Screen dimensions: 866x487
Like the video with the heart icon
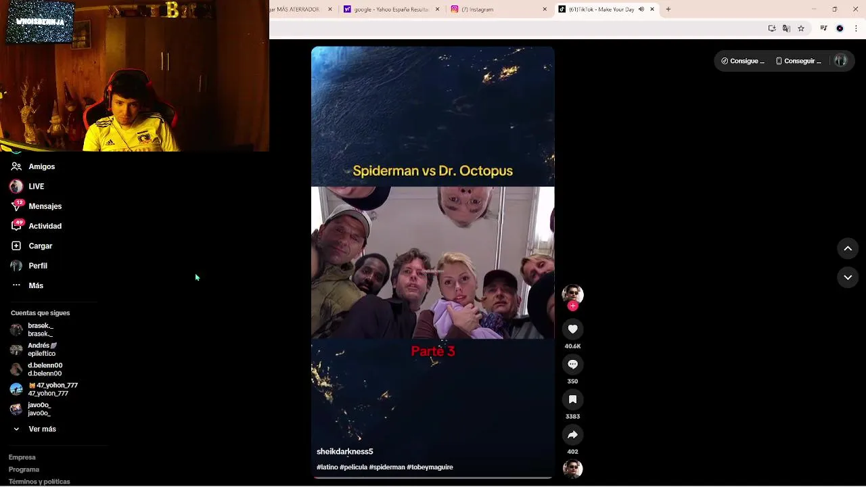tap(572, 329)
